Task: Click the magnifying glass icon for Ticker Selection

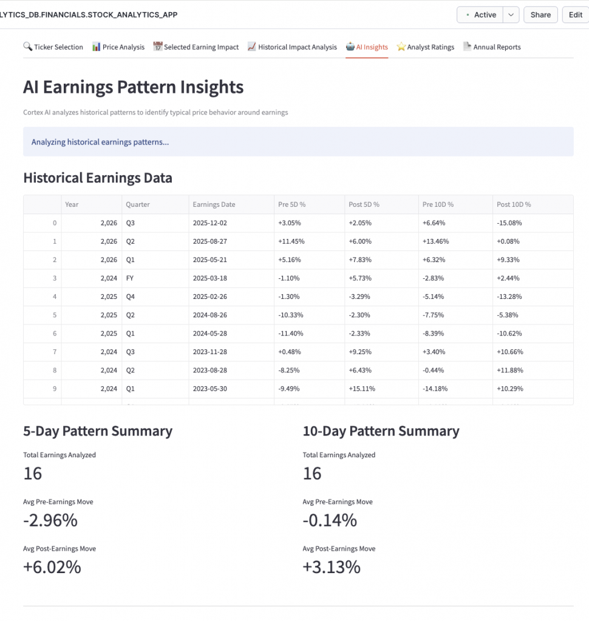Action: click(27, 47)
